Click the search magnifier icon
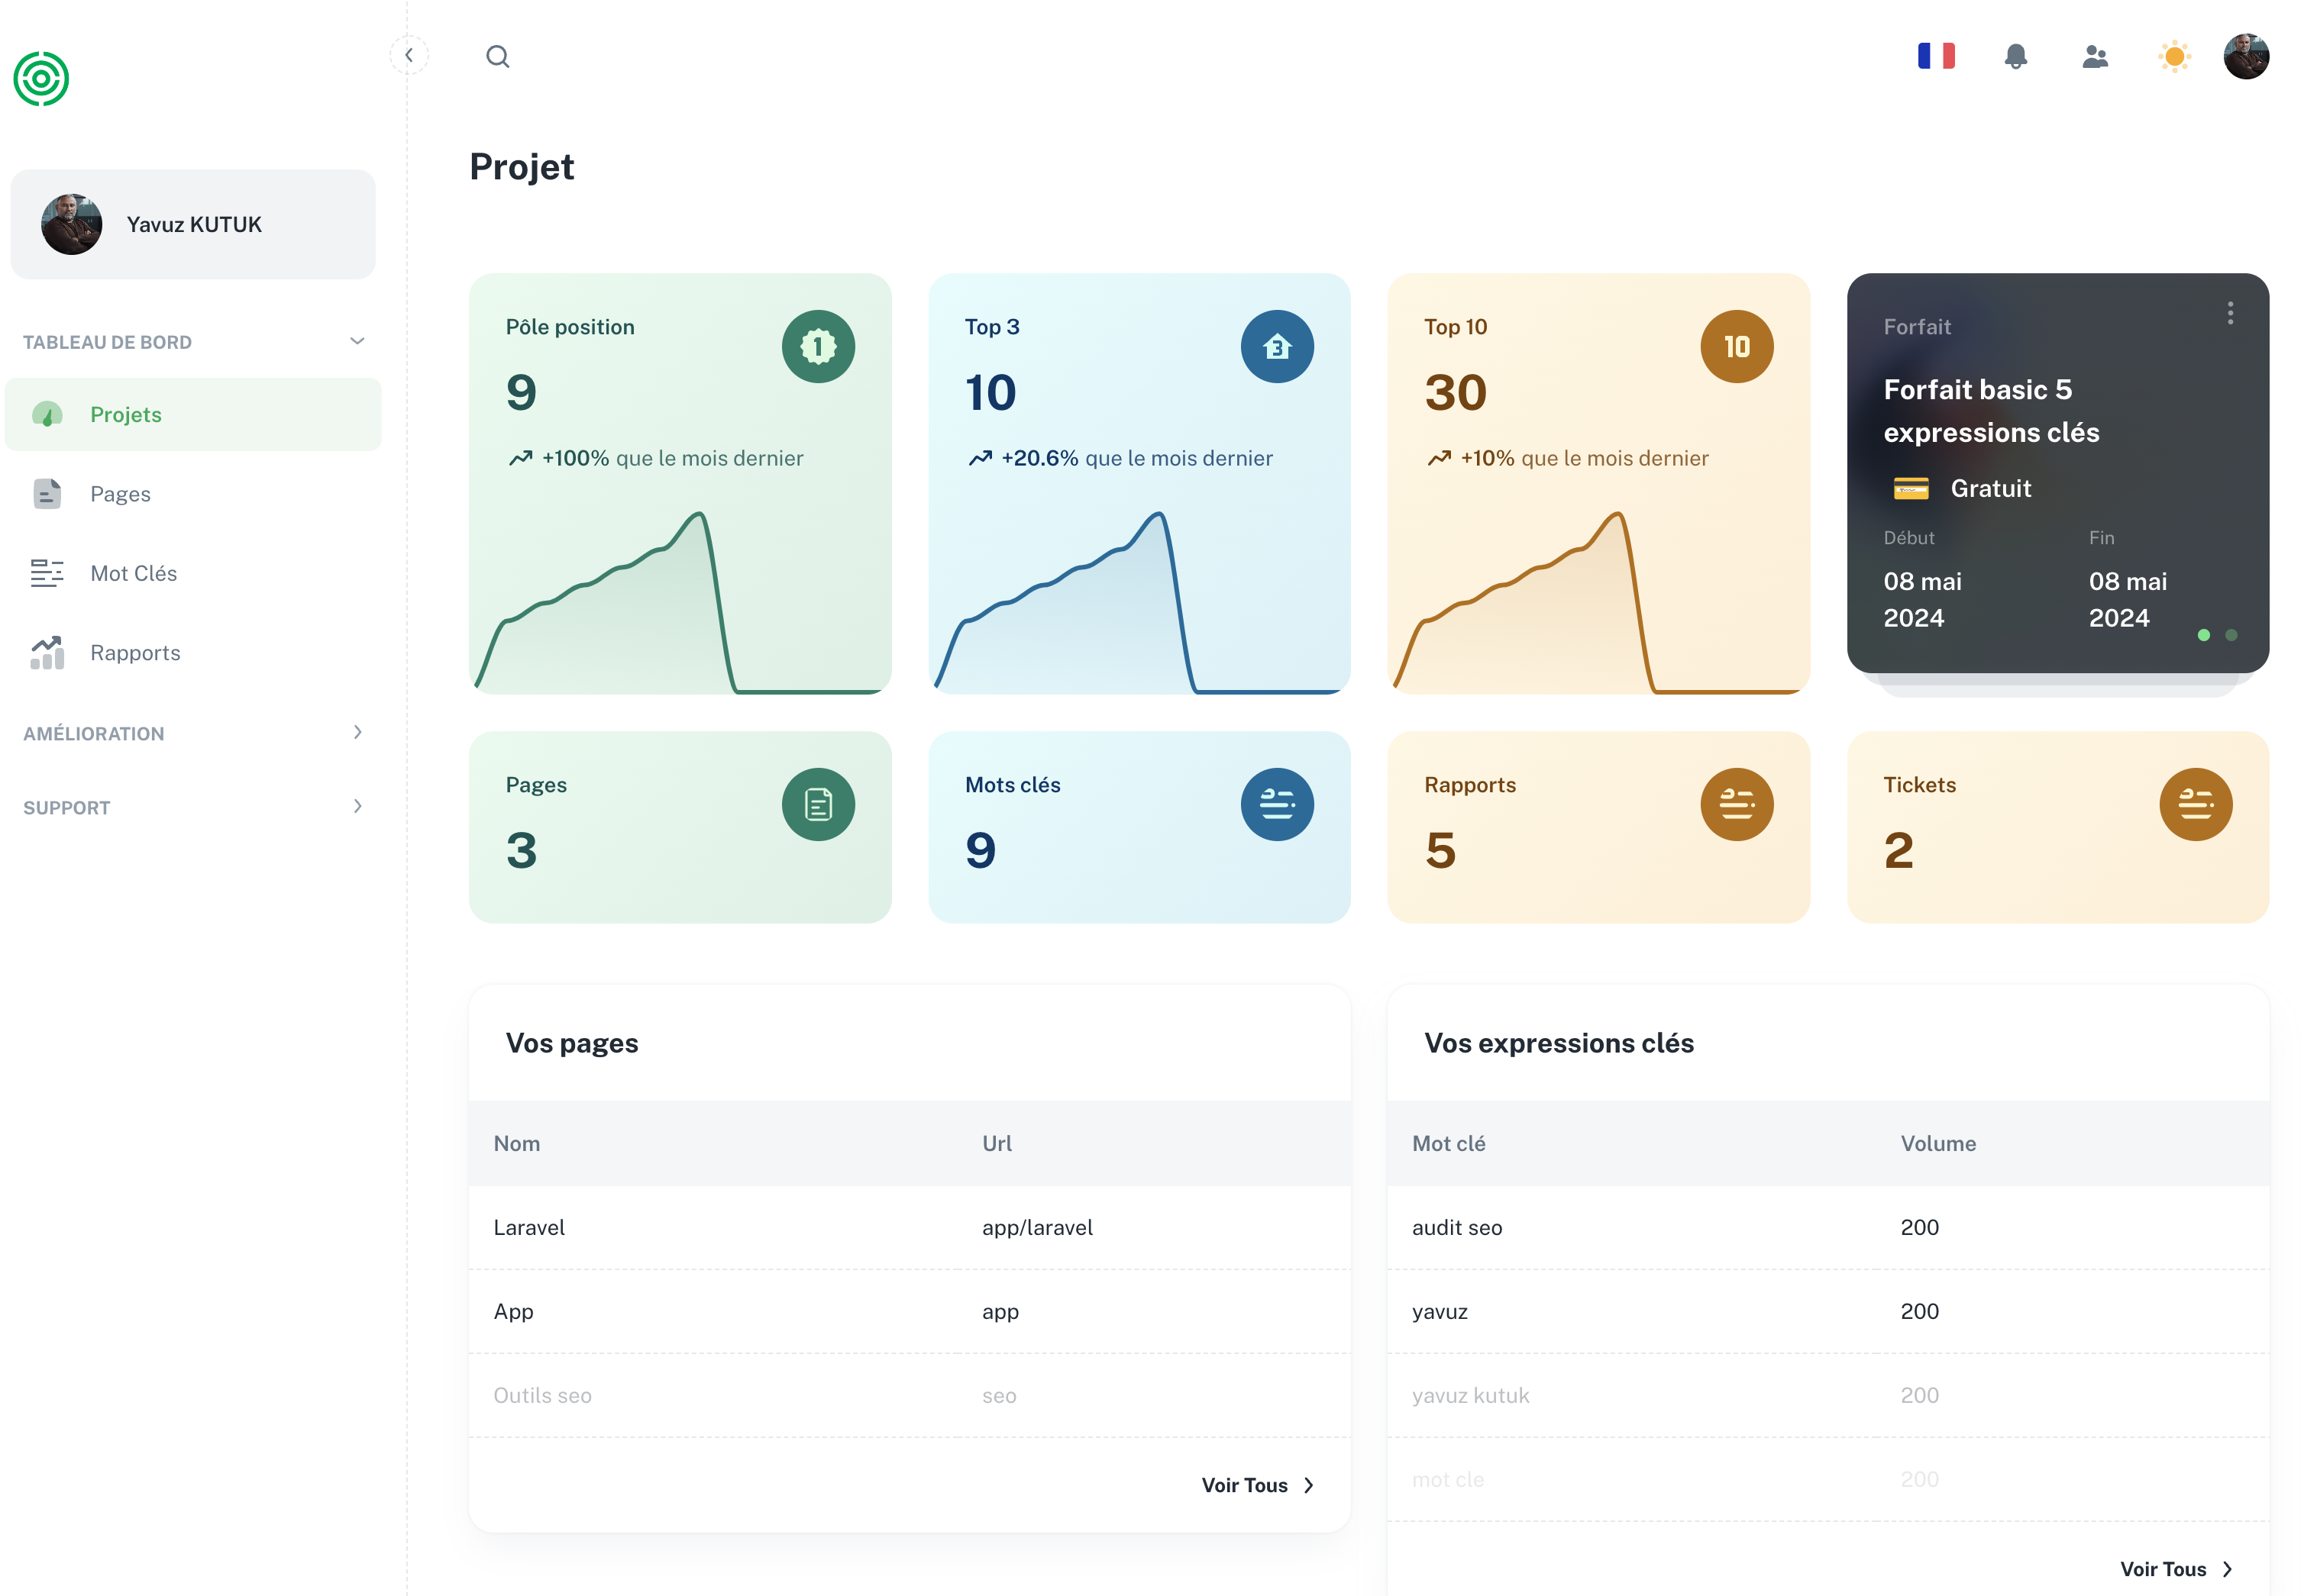This screenshot has width=2317, height=1596. point(497,57)
